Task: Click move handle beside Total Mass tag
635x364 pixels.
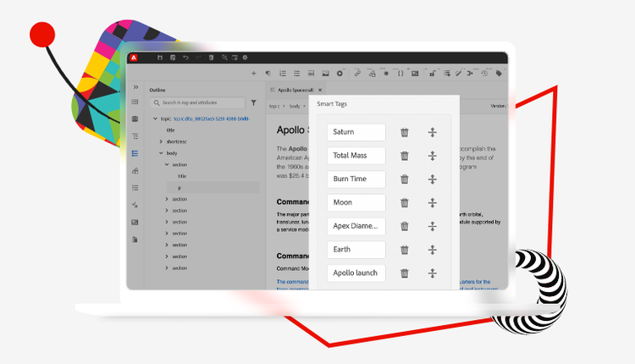Action: coord(432,156)
